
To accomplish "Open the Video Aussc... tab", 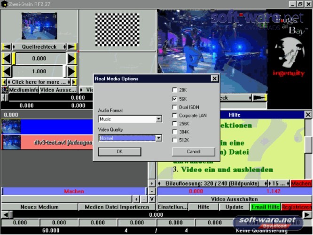I will coord(58,90).
